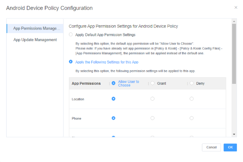Click the Location row label
Image resolution: width=243 pixels, height=162 pixels.
[x=78, y=99]
